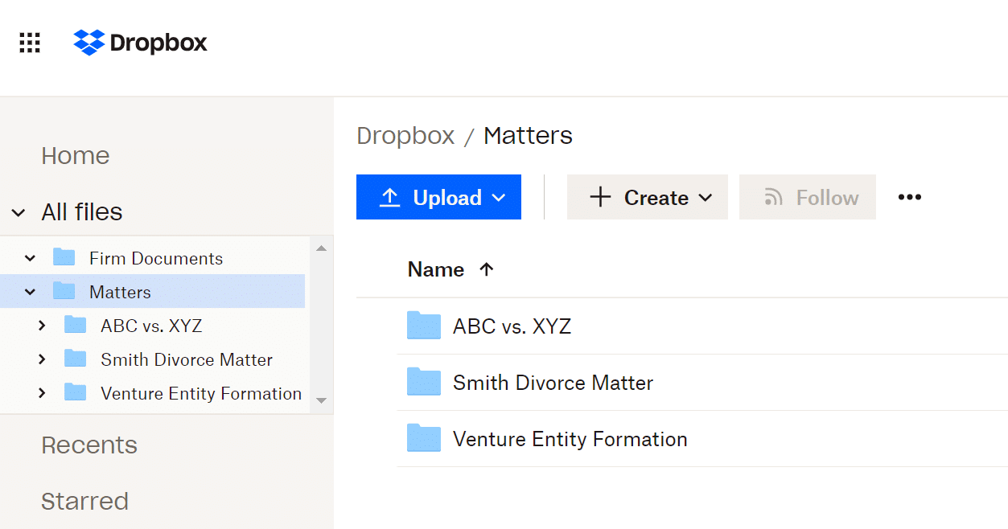Click the ABC vs. XYZ folder icon in file list
1008x529 pixels.
click(x=424, y=326)
